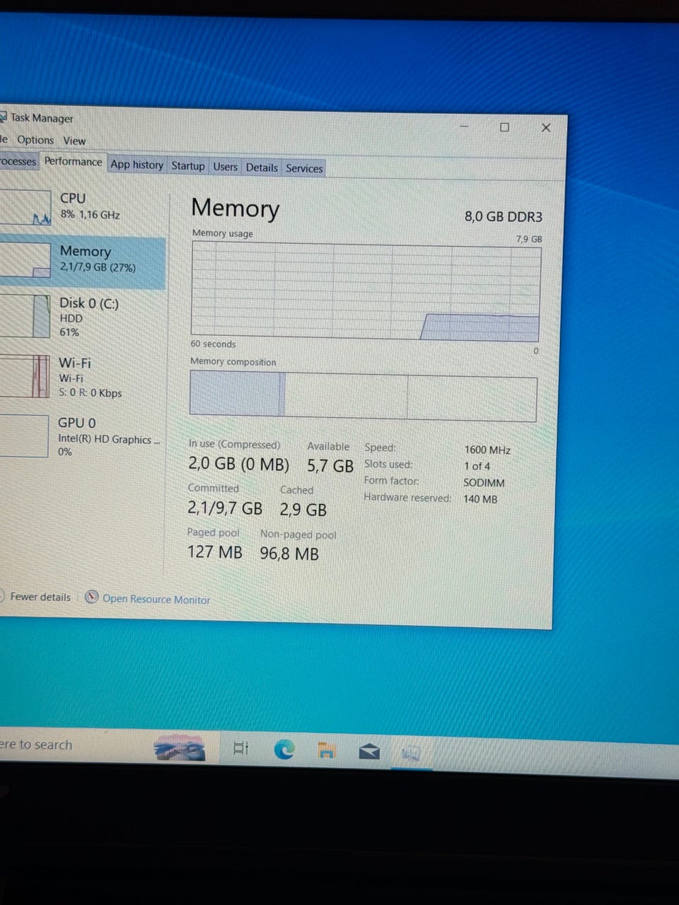The height and width of the screenshot is (905, 679).
Task: Click the search highlight image in taskbar
Action: (x=180, y=747)
